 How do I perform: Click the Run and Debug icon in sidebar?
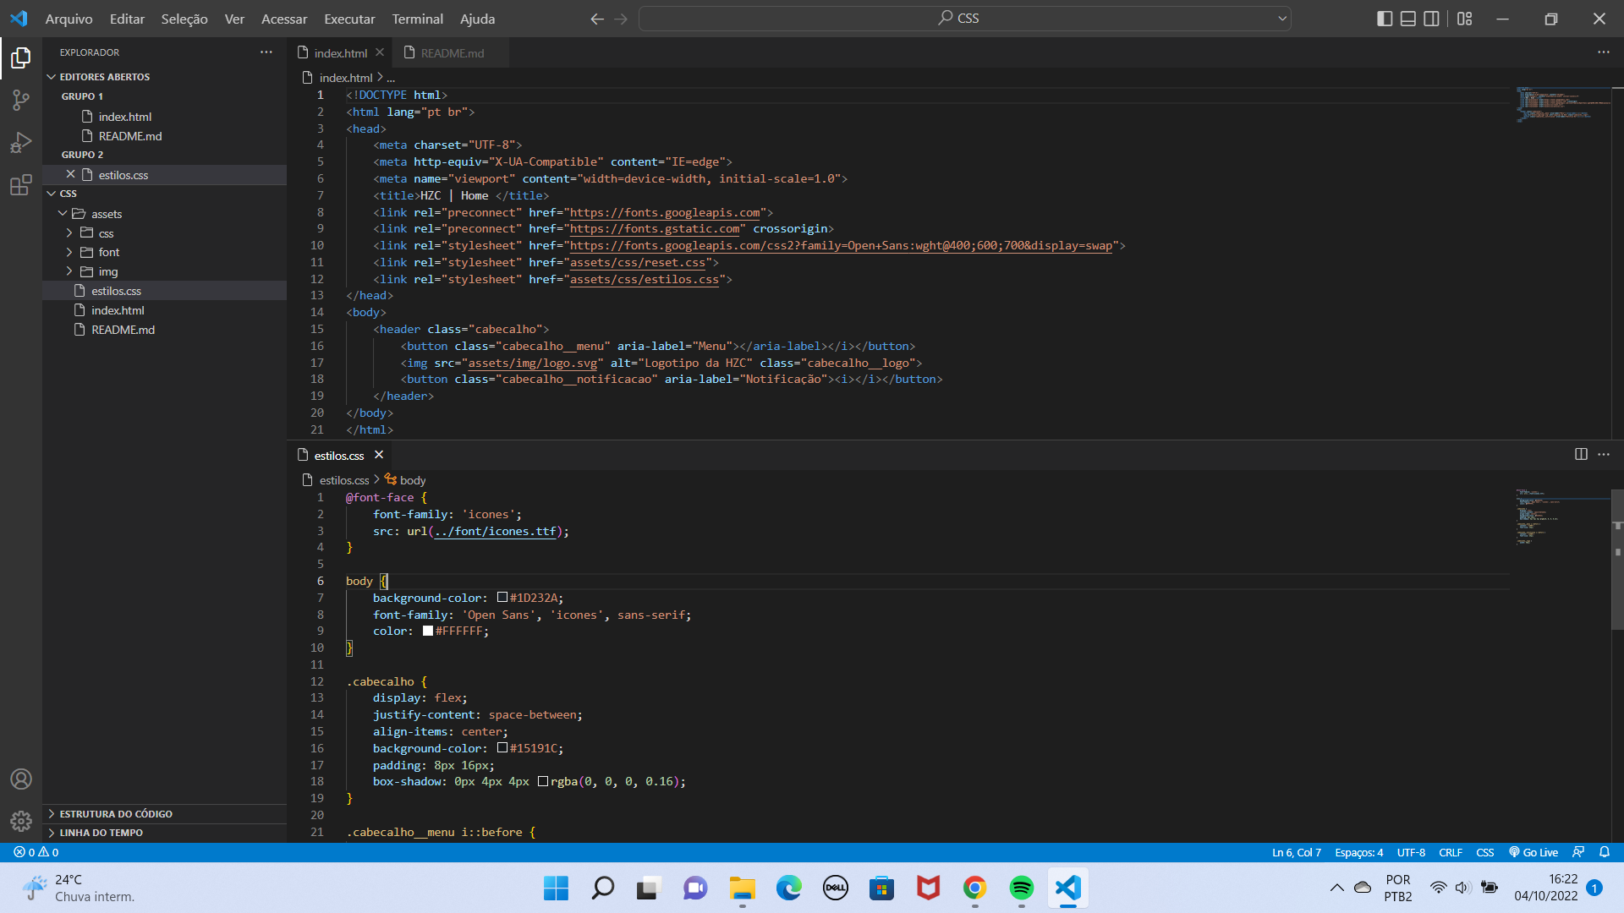click(x=21, y=143)
